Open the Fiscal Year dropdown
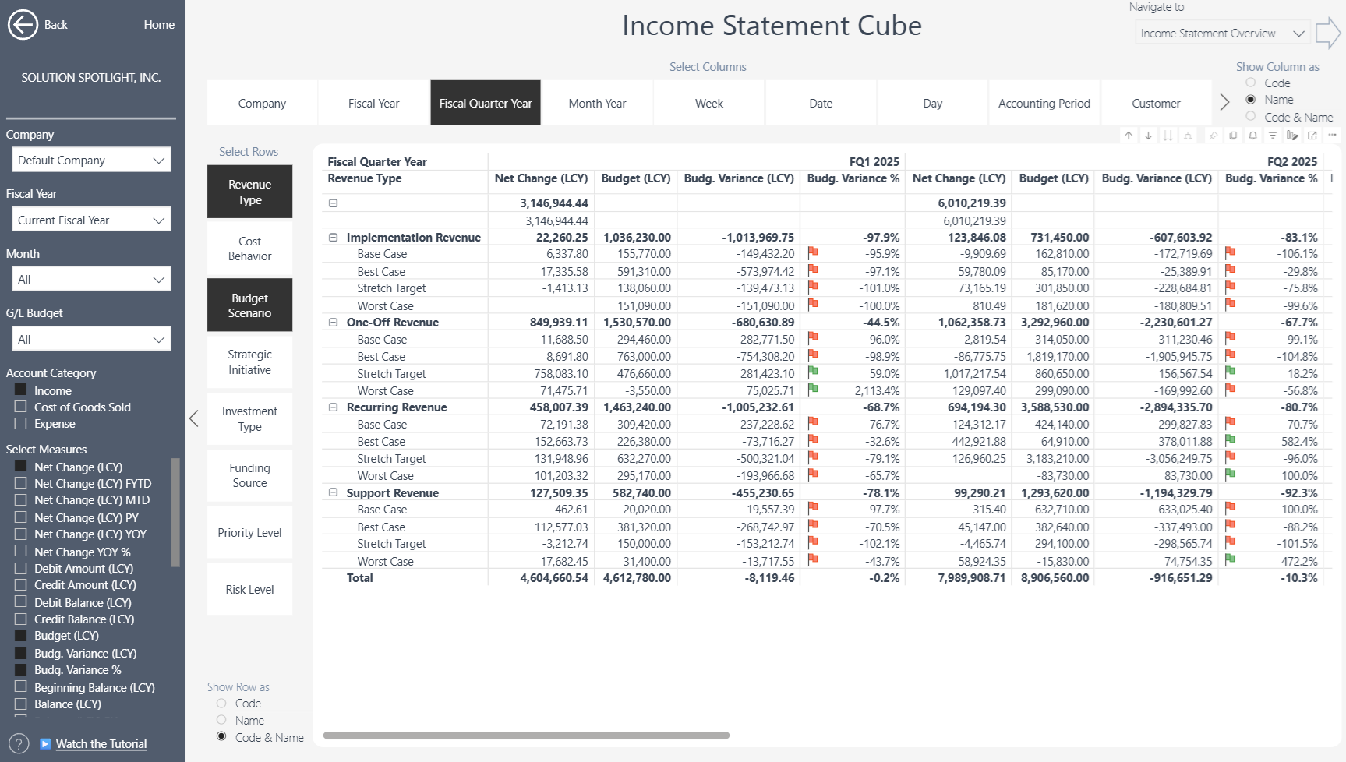This screenshot has width=1346, height=762. [91, 220]
